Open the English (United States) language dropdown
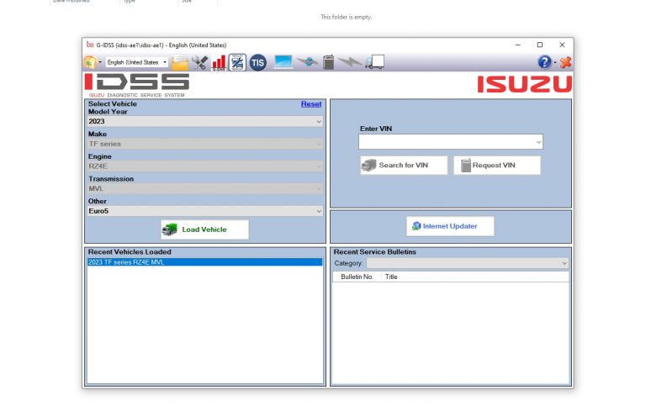 [137, 62]
